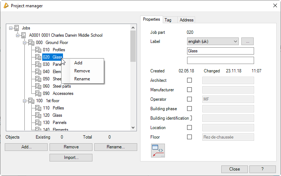The height and width of the screenshot is (176, 281).
Task: Check the Building phase checkbox
Action: (189, 109)
